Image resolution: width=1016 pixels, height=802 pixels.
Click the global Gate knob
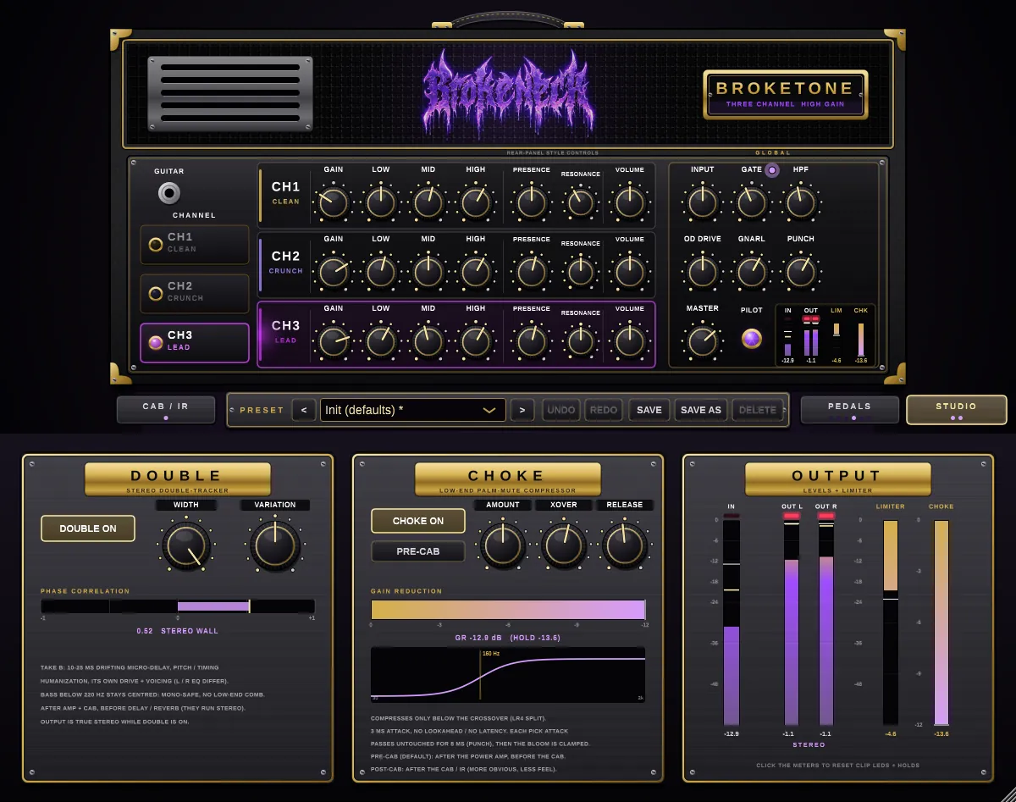pyautogui.click(x=752, y=203)
